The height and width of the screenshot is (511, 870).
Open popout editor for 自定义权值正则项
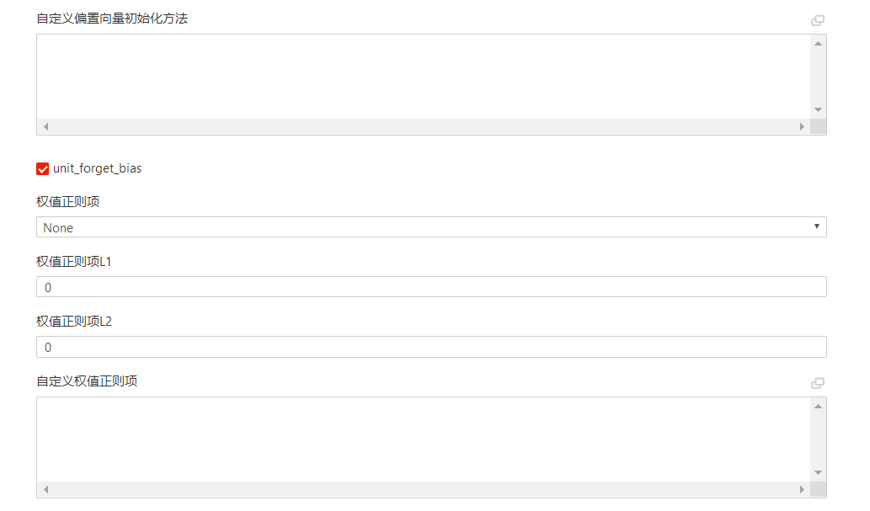[817, 383]
